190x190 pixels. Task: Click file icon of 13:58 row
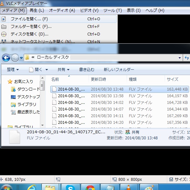pyautogui.click(x=54, y=96)
